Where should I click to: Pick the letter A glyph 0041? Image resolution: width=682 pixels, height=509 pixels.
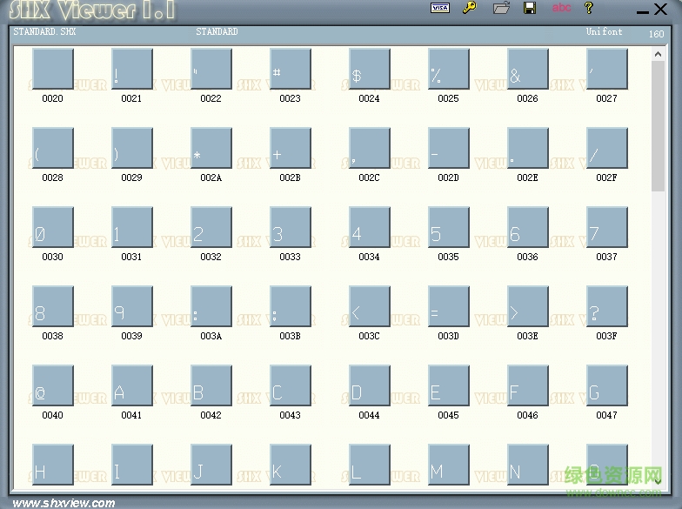pos(131,385)
